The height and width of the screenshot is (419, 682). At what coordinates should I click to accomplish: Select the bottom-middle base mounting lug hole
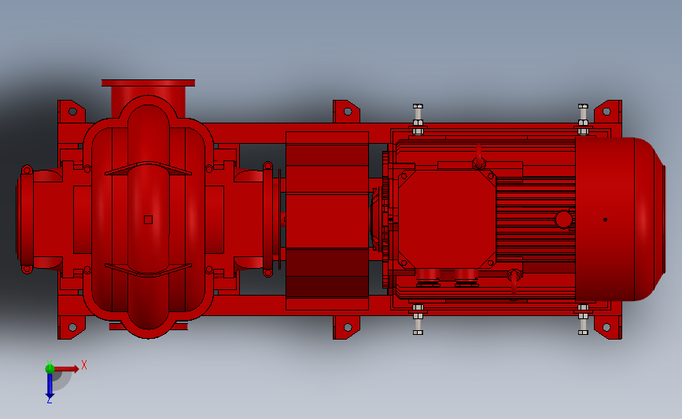(x=348, y=327)
